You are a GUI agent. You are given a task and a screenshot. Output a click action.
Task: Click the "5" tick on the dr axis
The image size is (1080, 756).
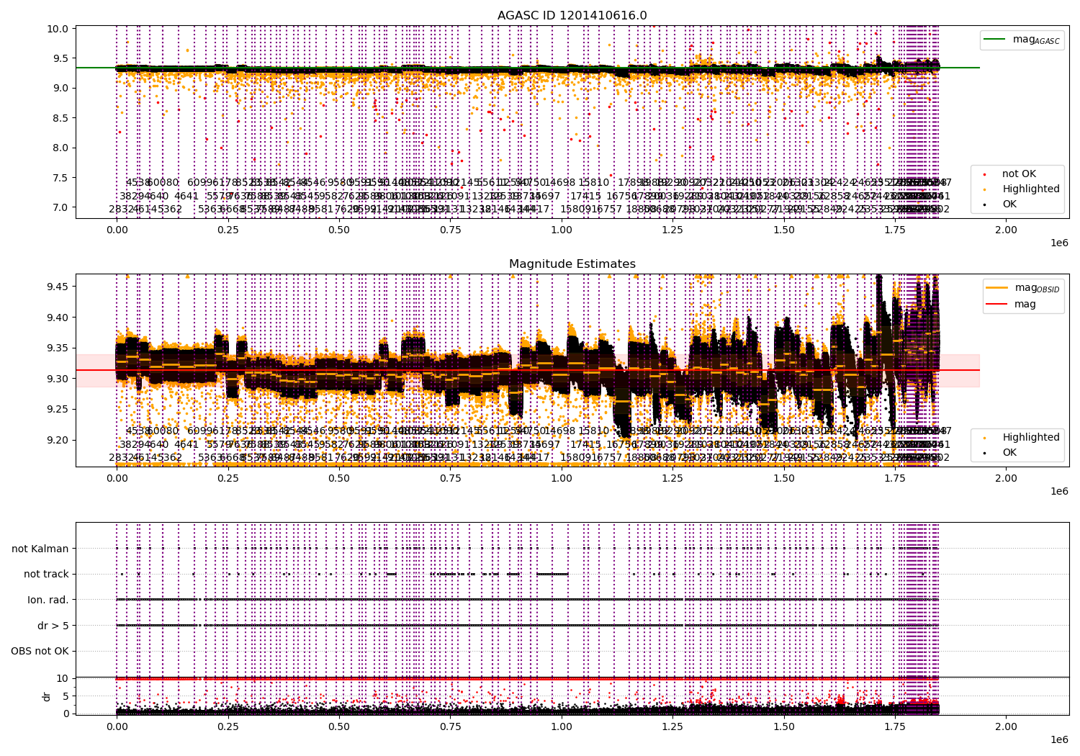pyautogui.click(x=66, y=696)
